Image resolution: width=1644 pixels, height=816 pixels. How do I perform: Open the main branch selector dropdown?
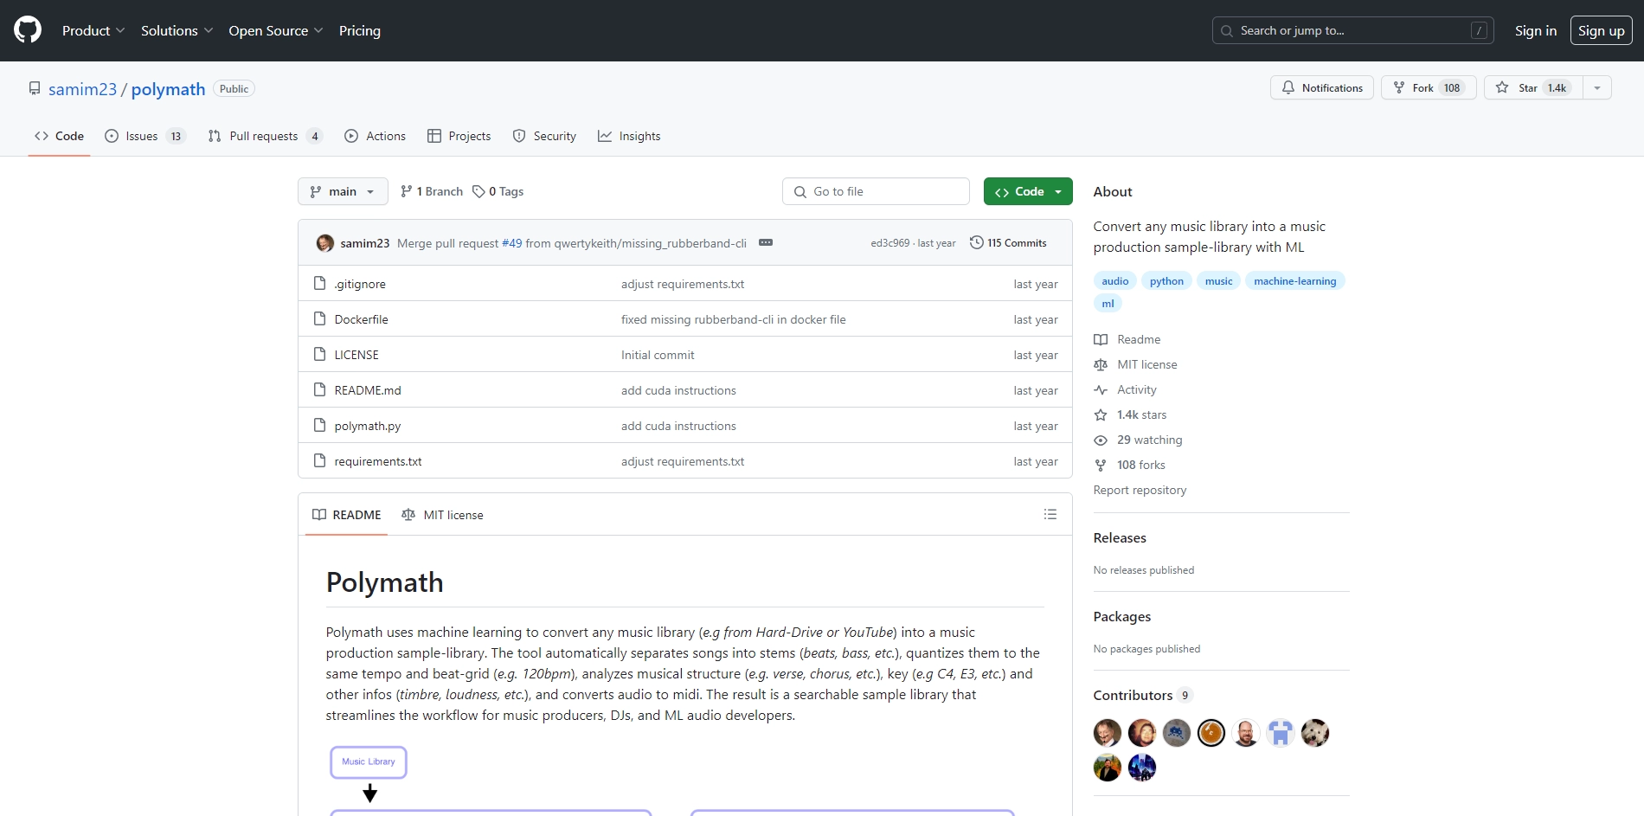tap(343, 191)
